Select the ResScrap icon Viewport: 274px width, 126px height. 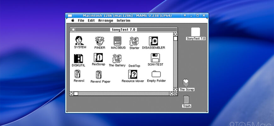tap(98, 58)
